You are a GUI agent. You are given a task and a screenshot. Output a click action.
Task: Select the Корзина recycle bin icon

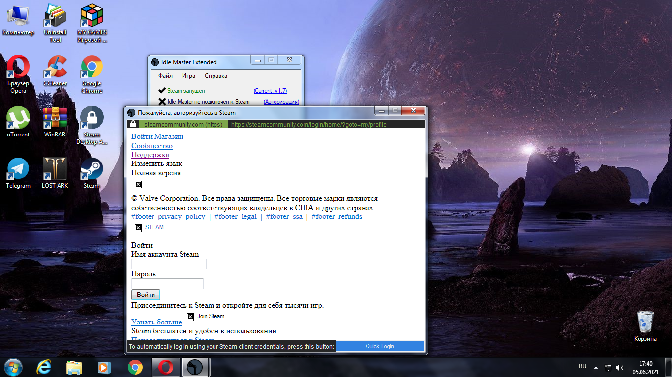click(645, 326)
